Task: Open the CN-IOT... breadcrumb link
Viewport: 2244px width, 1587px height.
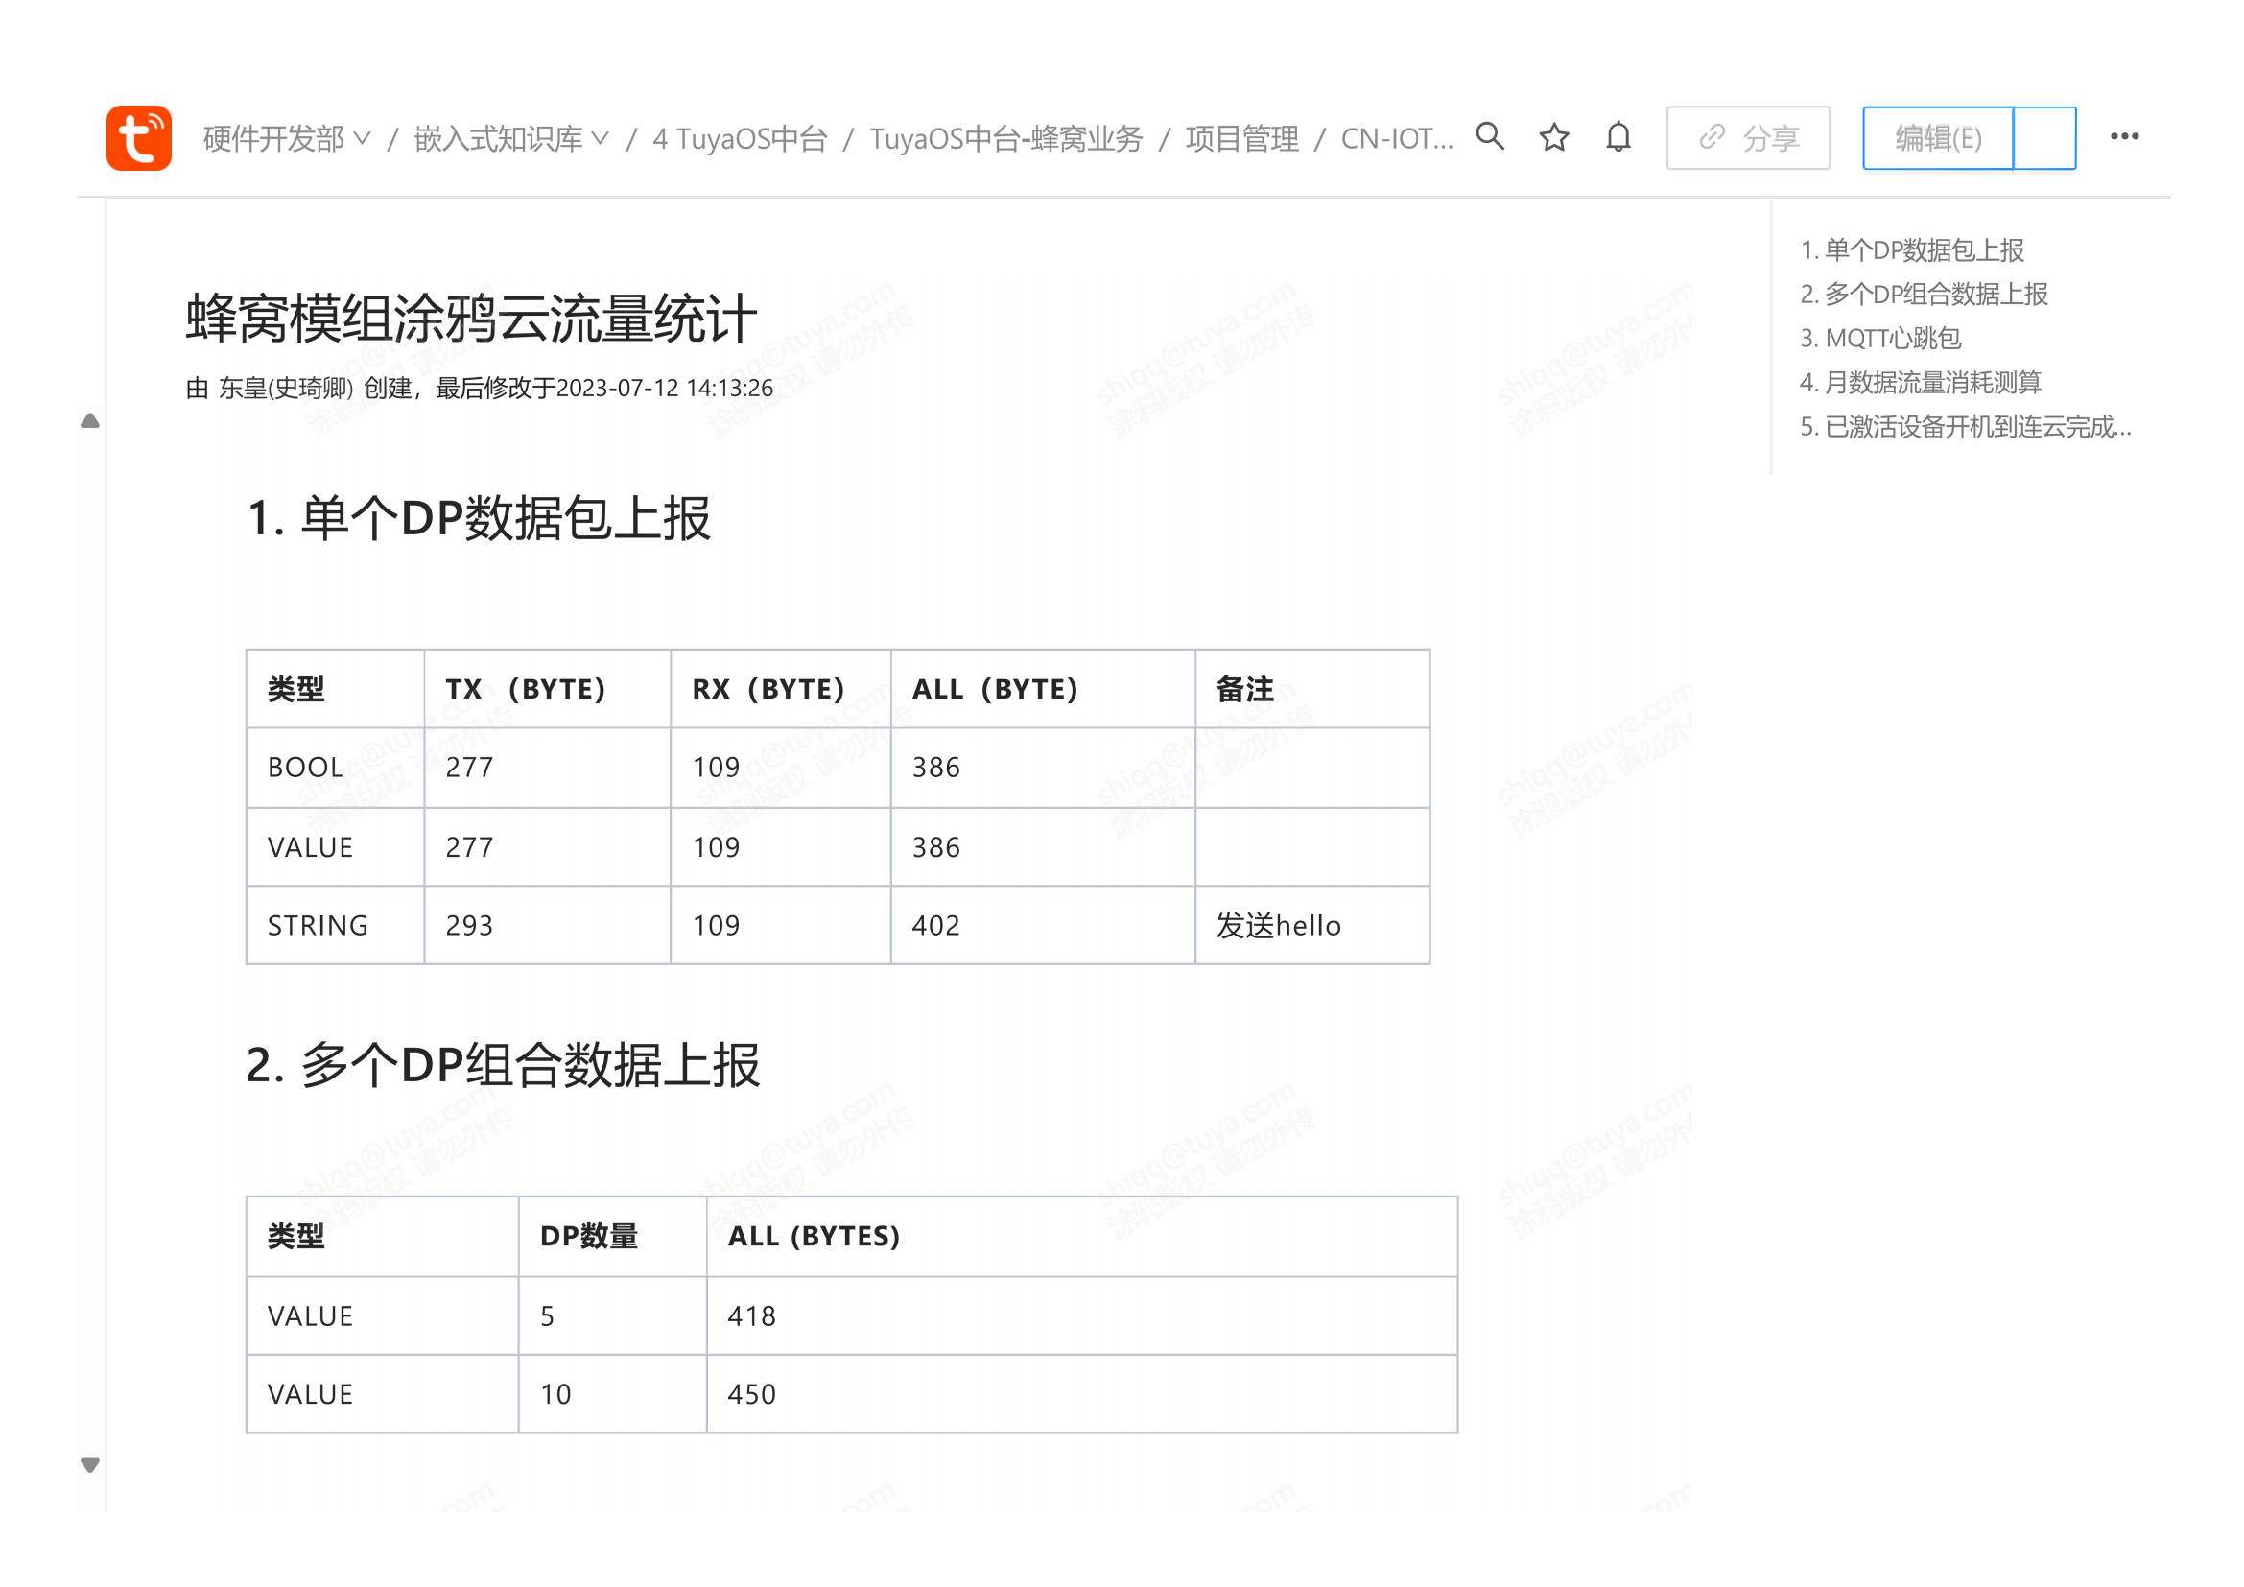Action: coord(1397,139)
